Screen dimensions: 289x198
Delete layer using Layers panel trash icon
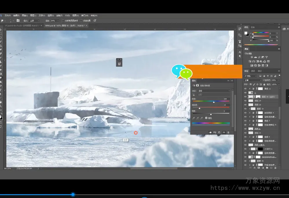(x=275, y=168)
